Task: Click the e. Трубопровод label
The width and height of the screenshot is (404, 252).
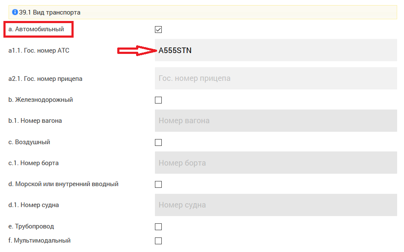Action: pyautogui.click(x=31, y=226)
